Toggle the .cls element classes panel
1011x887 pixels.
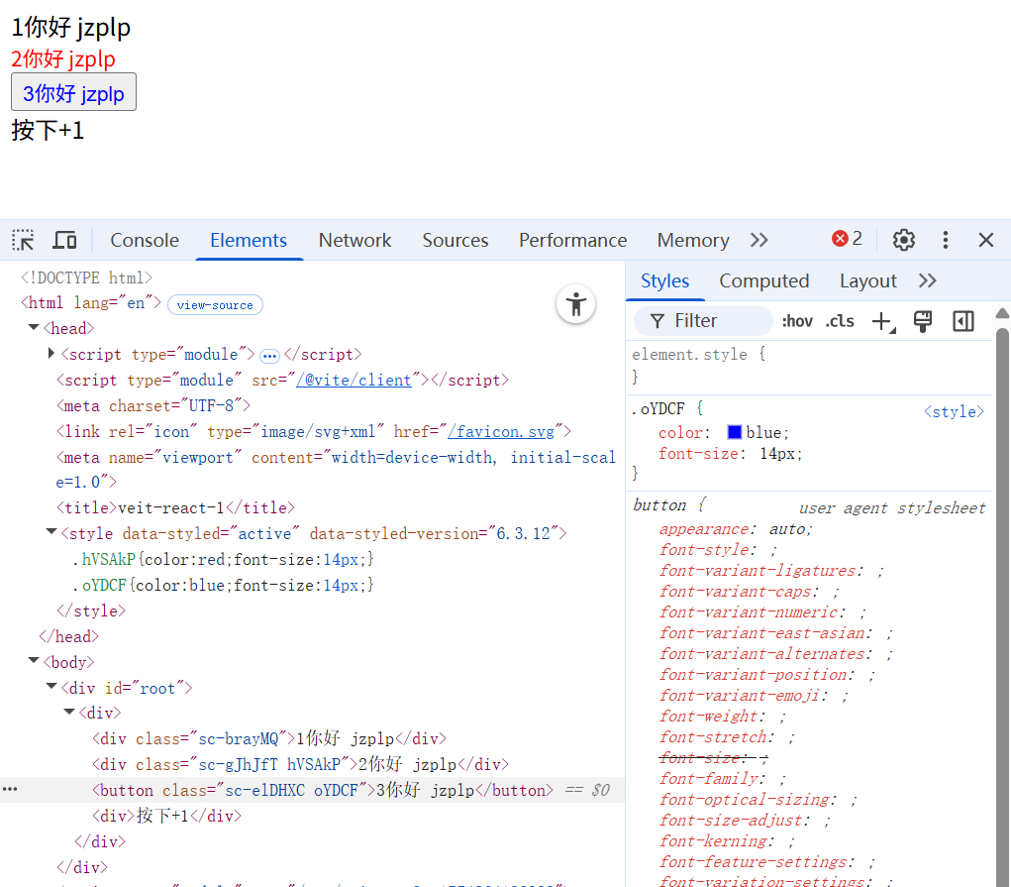[840, 320]
